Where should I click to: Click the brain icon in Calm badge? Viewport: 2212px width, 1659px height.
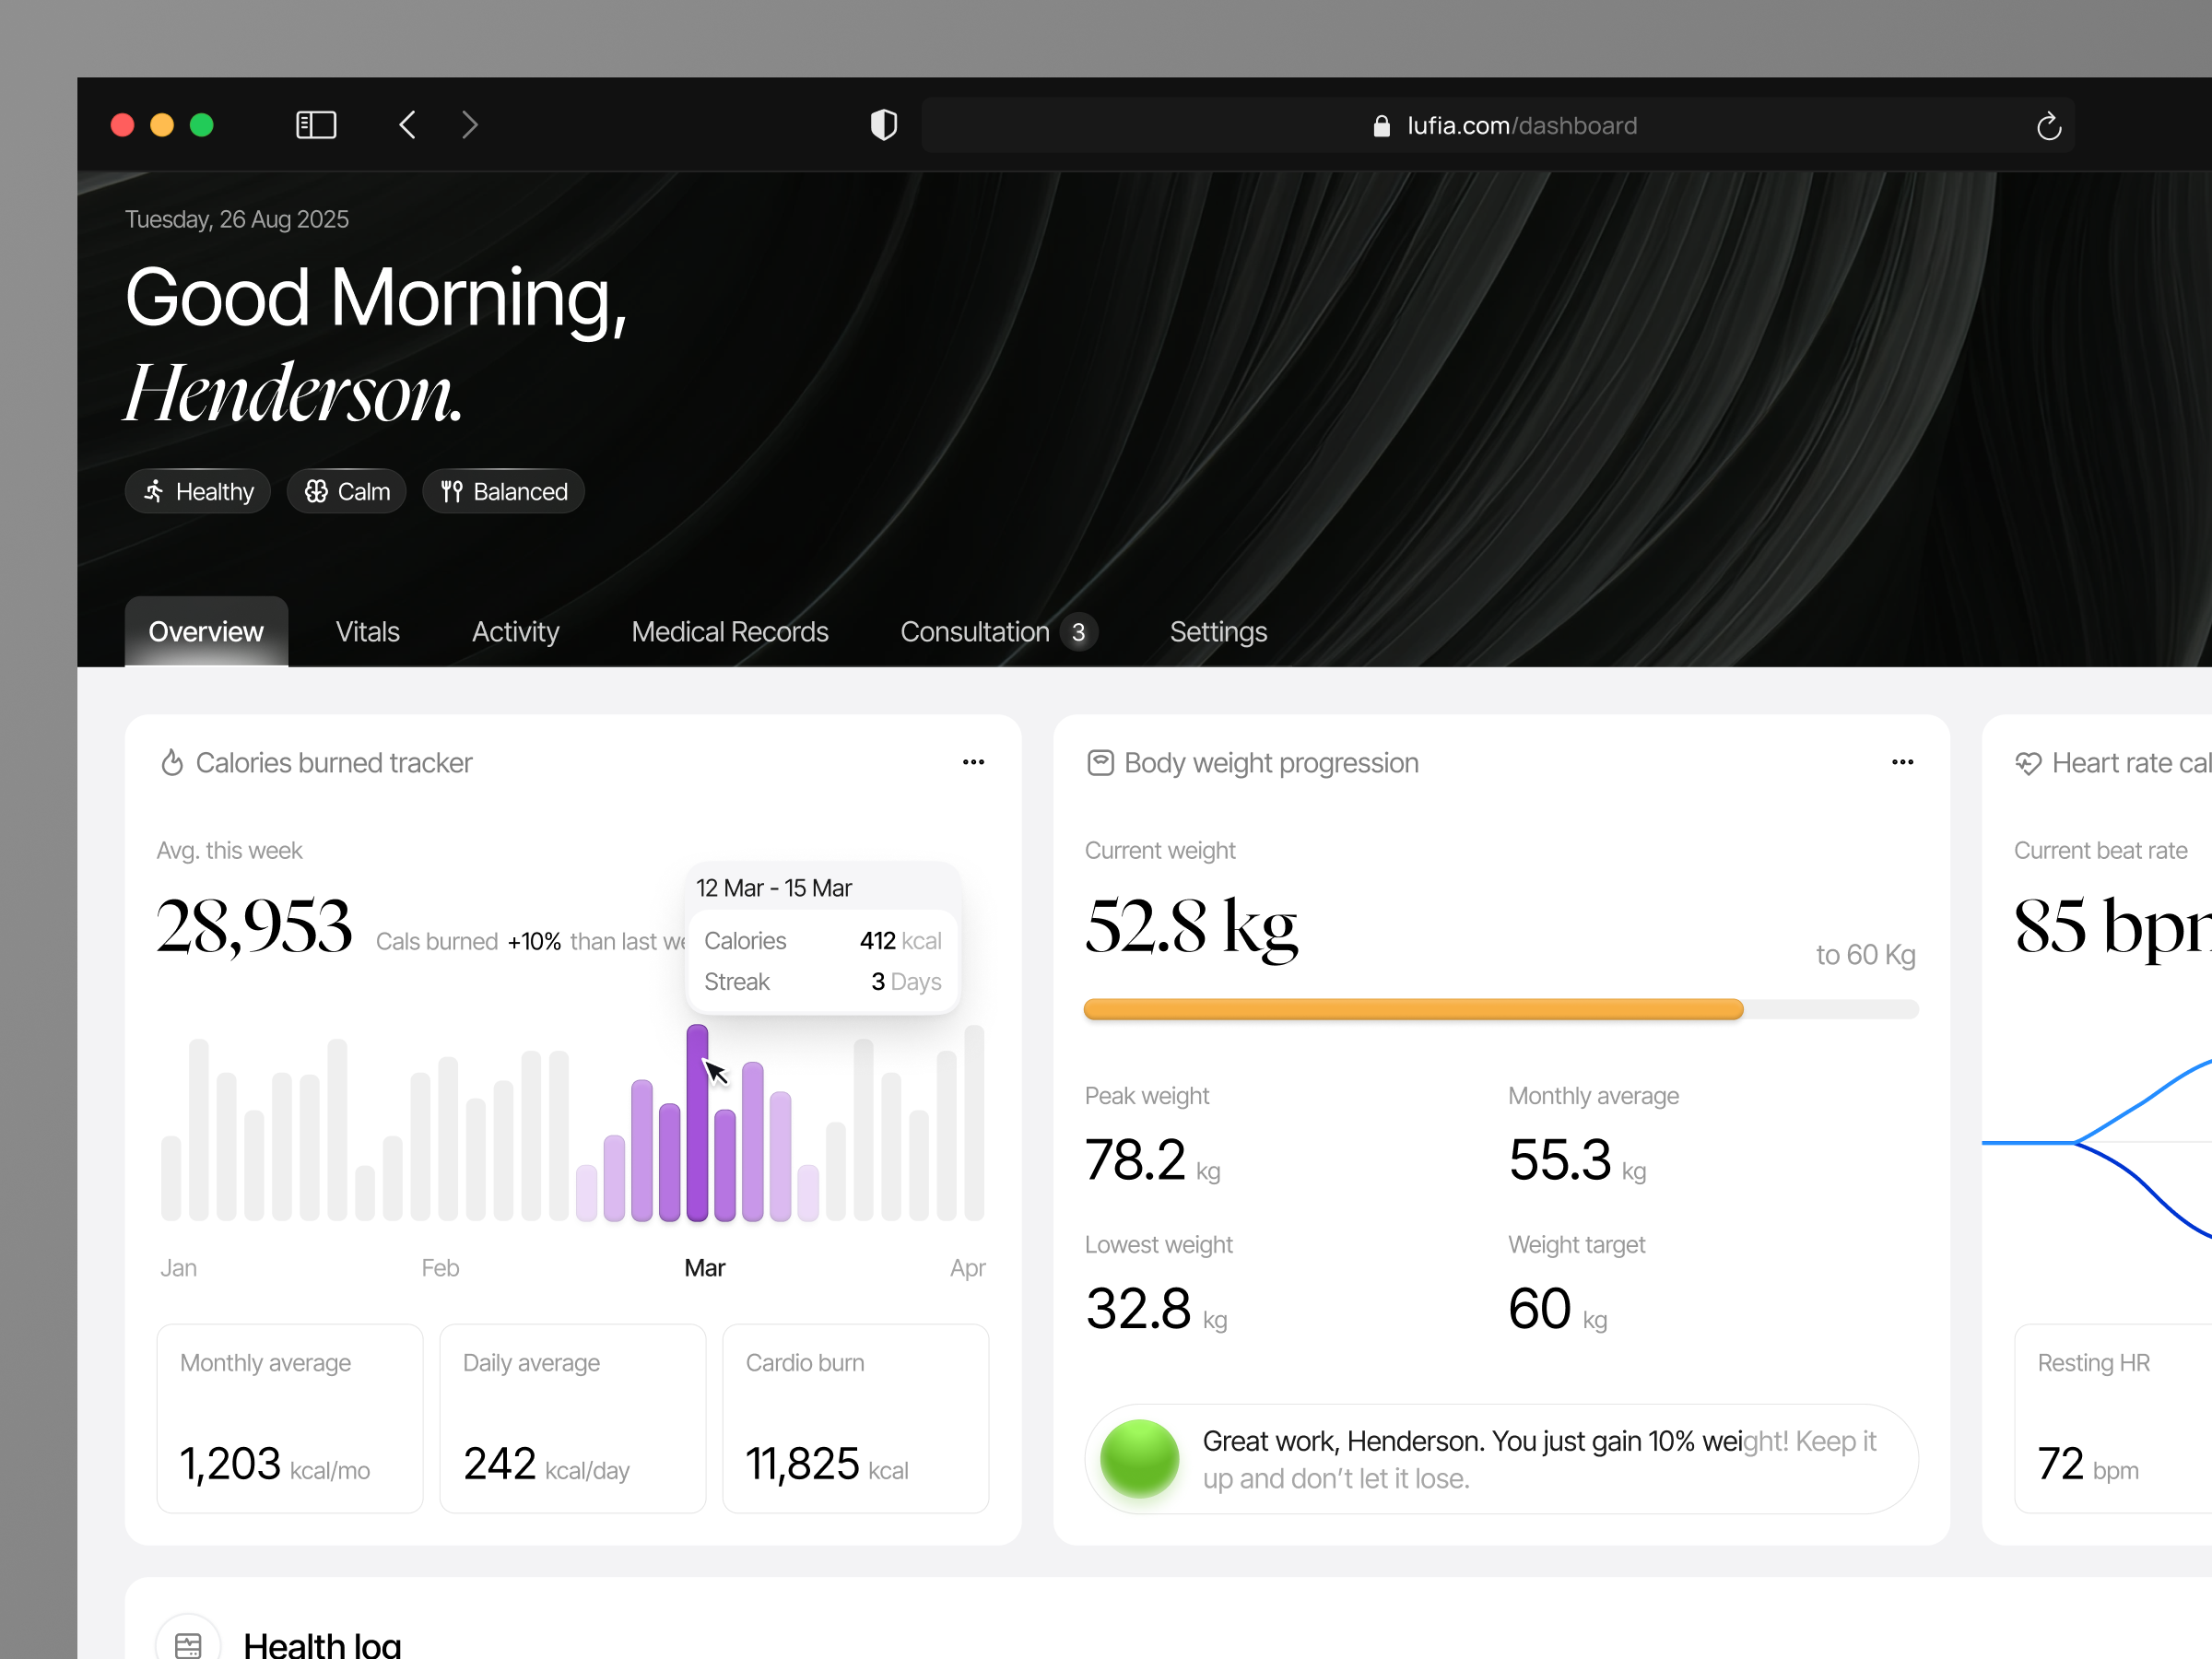(x=315, y=491)
